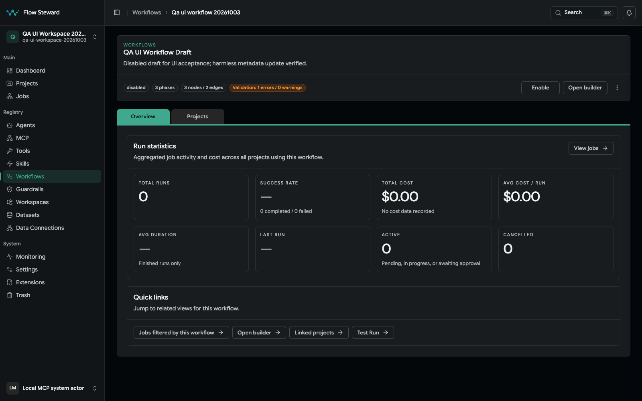Toggle the sidebar collapse icon
This screenshot has width=642, height=401.
point(117,12)
